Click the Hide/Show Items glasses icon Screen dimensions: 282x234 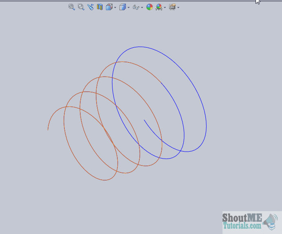(x=136, y=7)
